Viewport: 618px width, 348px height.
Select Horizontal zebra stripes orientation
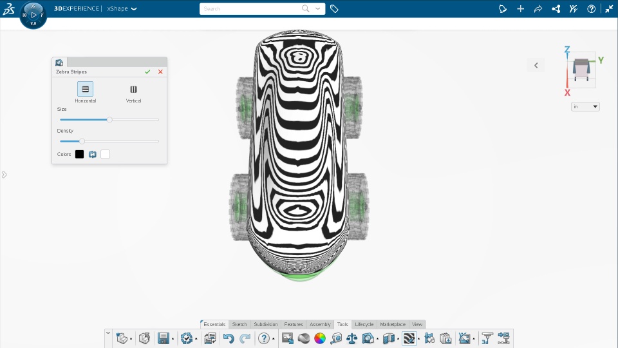tap(85, 90)
